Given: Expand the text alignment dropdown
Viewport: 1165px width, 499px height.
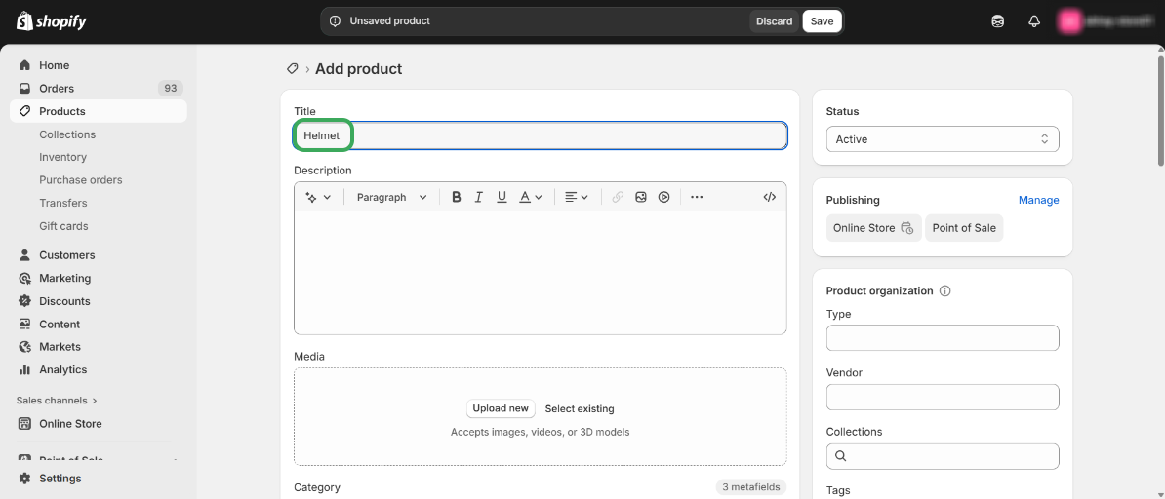Looking at the screenshot, I should click(577, 197).
